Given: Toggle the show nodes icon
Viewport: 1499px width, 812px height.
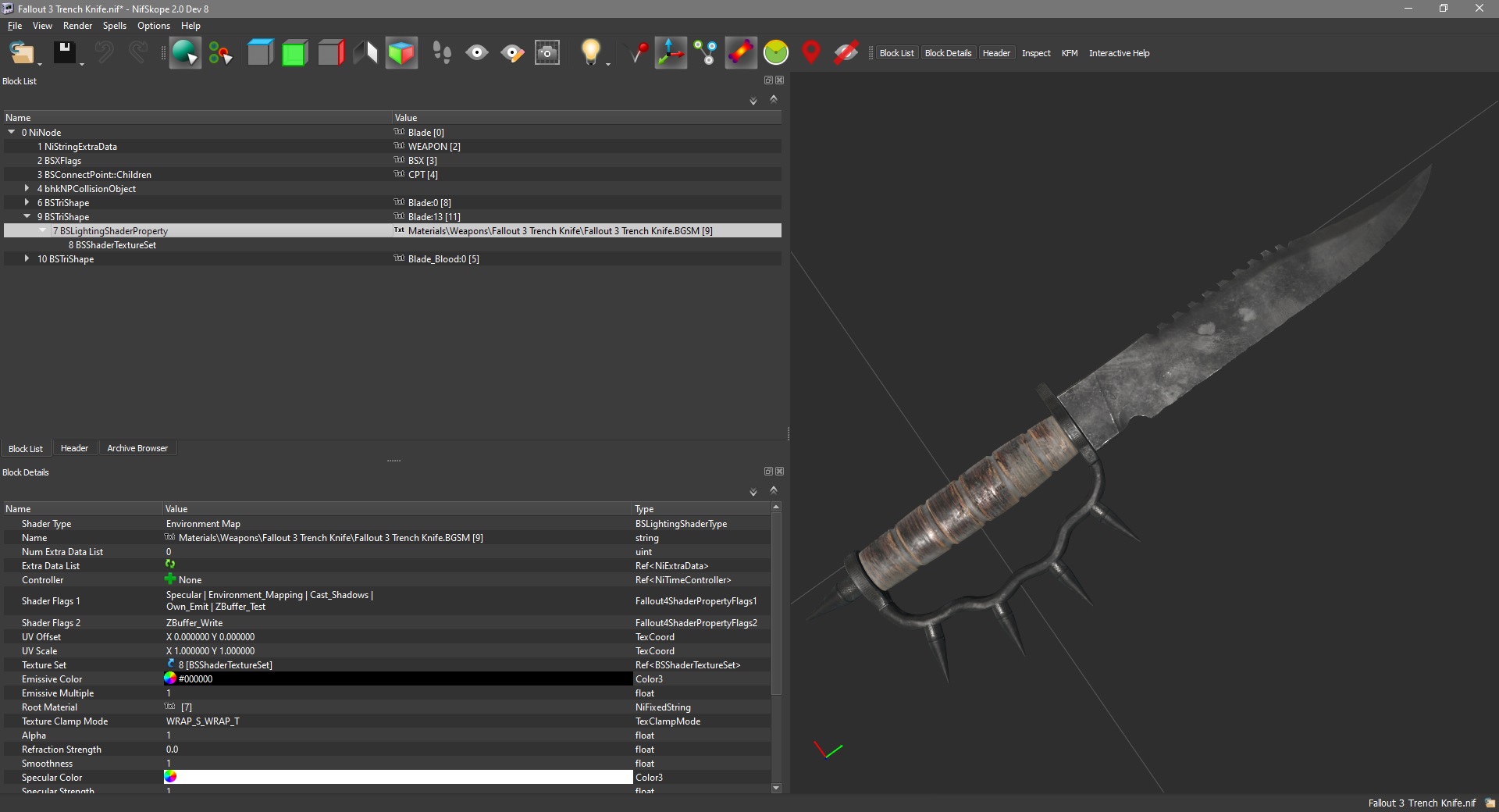Looking at the screenshot, I should coord(706,53).
